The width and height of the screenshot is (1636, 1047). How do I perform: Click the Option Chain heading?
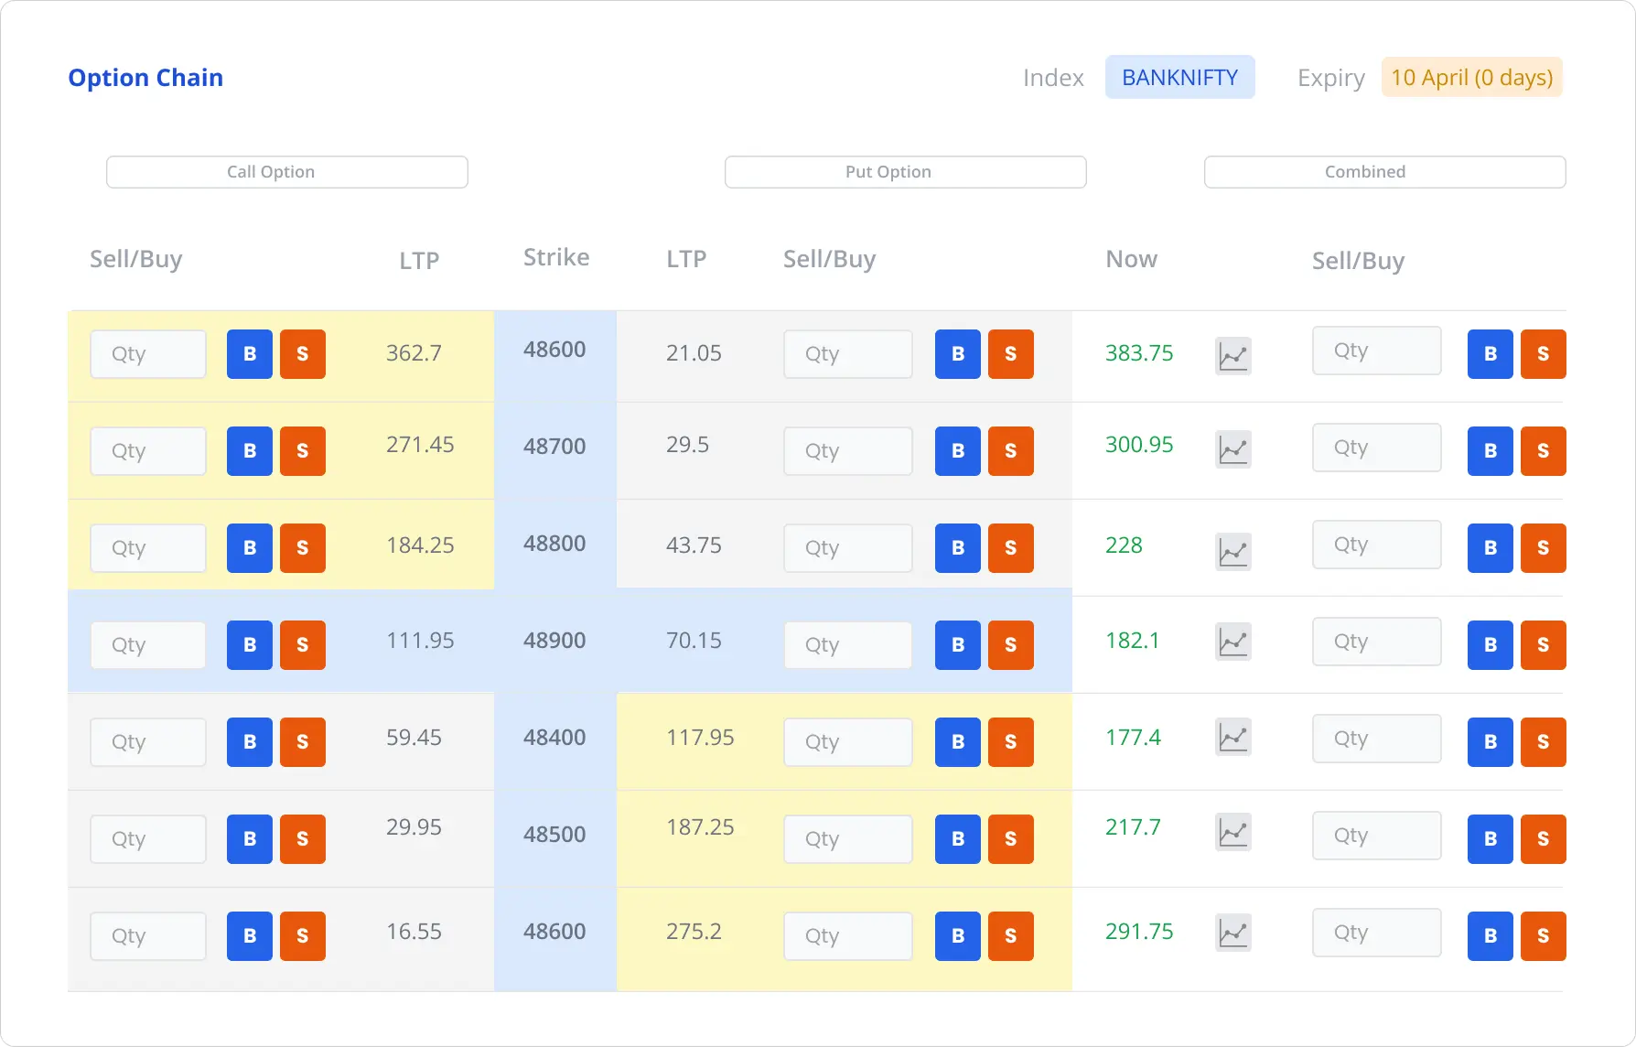[145, 78]
